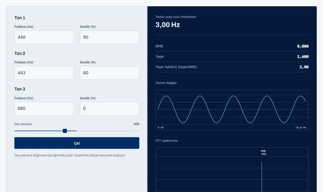Click the Ses seviyesi slider handle
This screenshot has height=192, width=323.
click(x=65, y=131)
